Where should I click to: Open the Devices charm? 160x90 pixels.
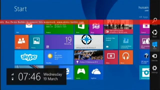[x=154, y=58]
